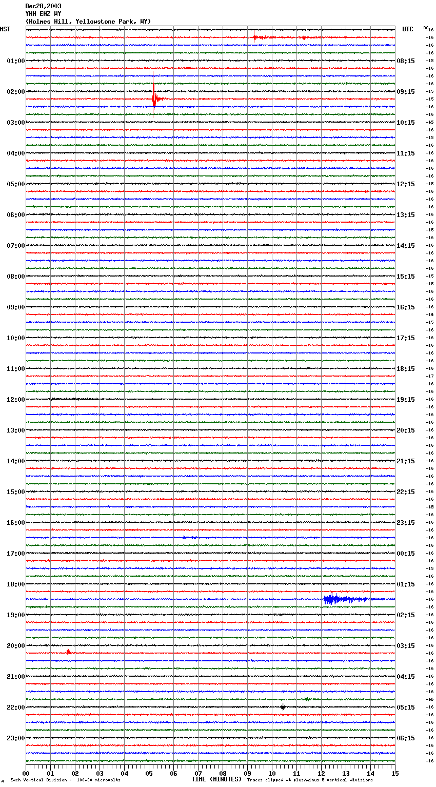Viewport: 436px width, 787px height.
Task: Click the green burst just above 22:00 trace
Action: pyautogui.click(x=307, y=699)
